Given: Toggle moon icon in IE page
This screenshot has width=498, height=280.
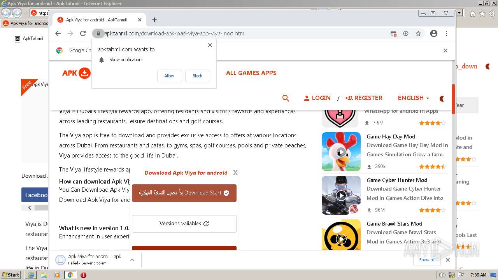Looking at the screenshot, I should pos(488,66).
